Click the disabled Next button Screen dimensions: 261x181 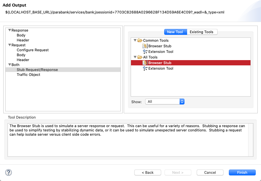(x=178, y=172)
